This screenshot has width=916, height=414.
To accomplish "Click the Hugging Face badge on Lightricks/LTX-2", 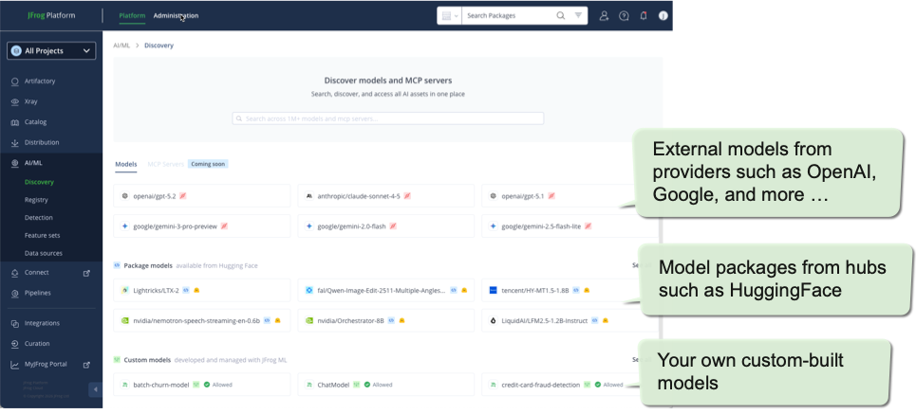I will tap(196, 291).
